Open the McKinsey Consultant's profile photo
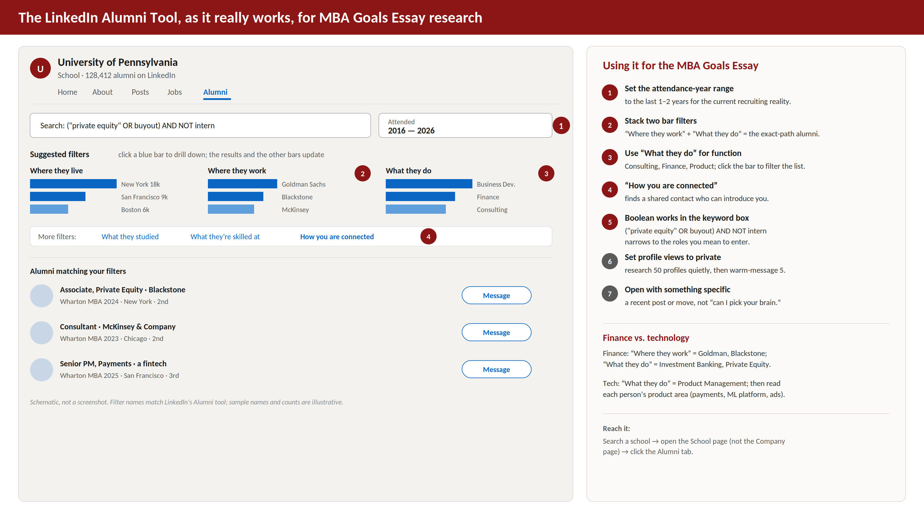 point(42,333)
